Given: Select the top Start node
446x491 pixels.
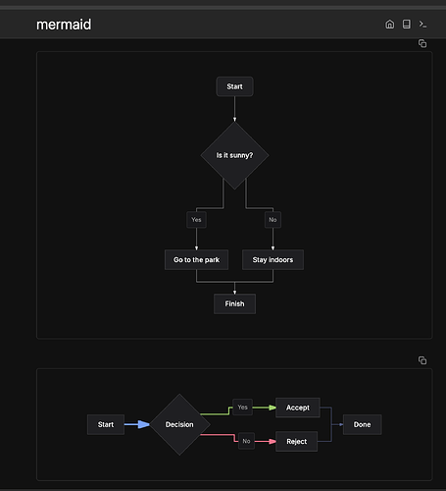Looking at the screenshot, I should (234, 86).
